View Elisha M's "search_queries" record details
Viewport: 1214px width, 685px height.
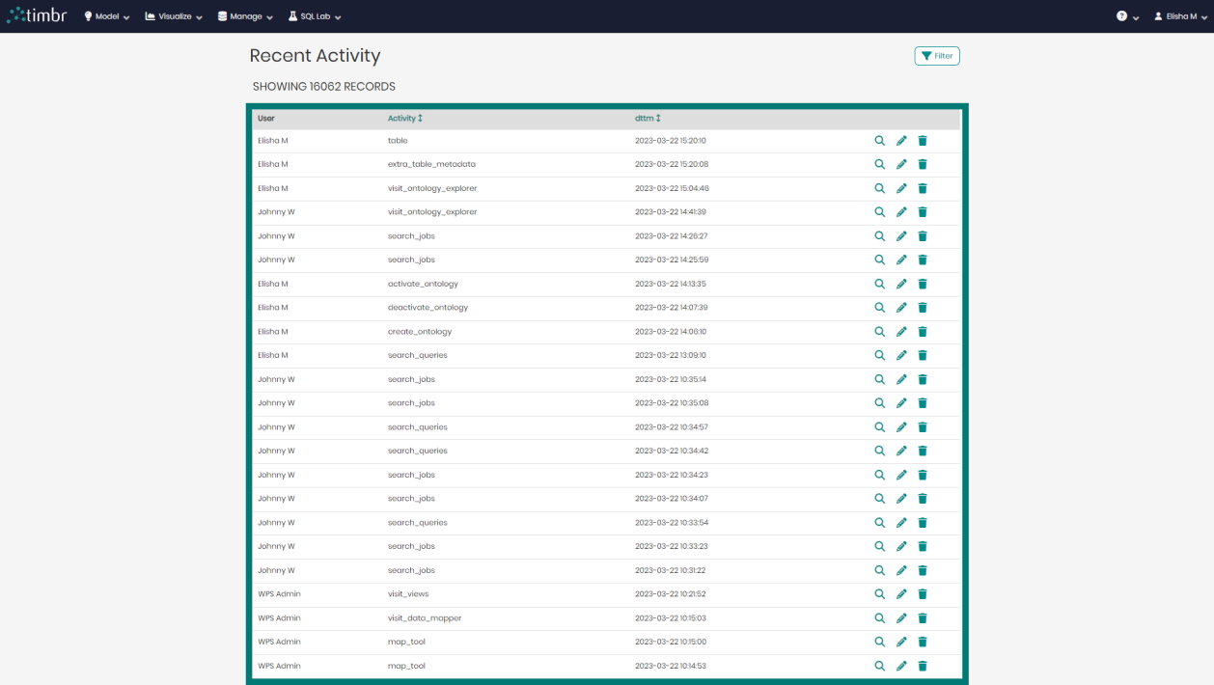(879, 355)
